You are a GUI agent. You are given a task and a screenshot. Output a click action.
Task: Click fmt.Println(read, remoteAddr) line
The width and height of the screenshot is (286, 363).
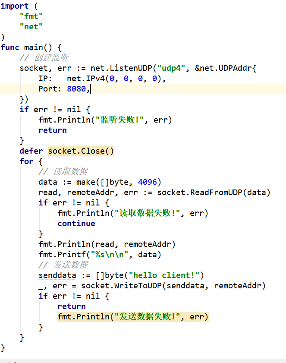tap(107, 244)
